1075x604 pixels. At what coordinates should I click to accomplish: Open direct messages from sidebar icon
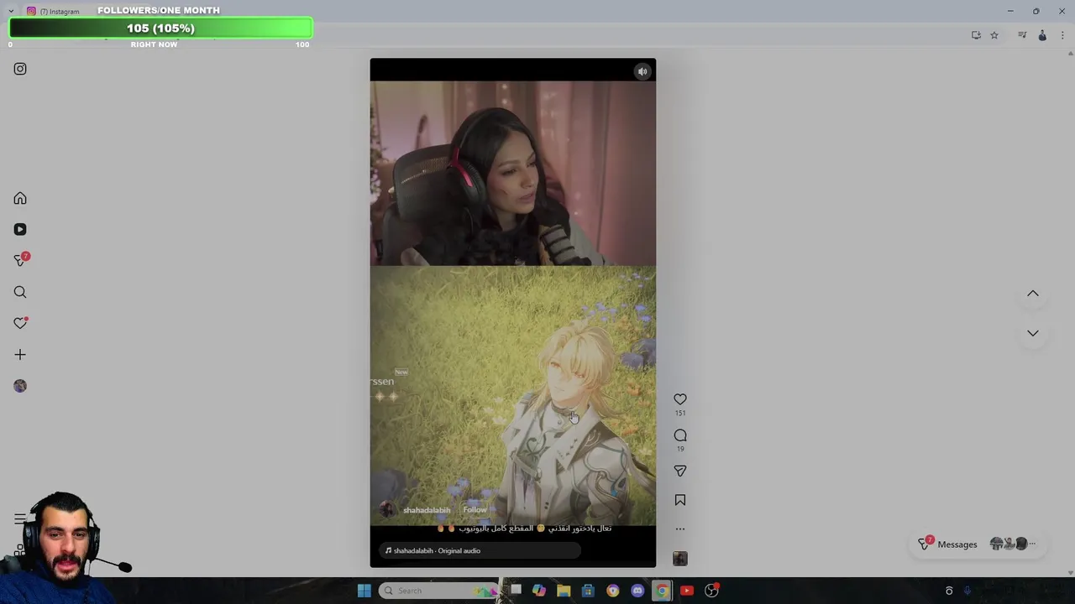pos(20,260)
